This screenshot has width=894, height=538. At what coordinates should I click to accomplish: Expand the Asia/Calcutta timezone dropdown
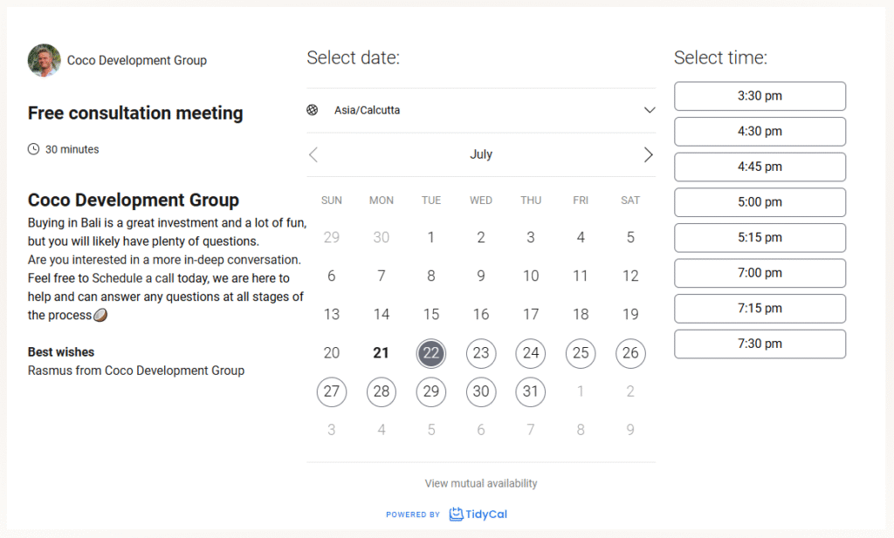[x=480, y=111]
